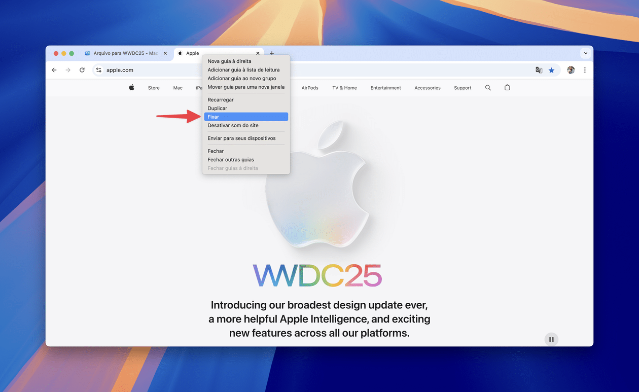This screenshot has width=639, height=392.
Task: Go back with the browser back arrow
Action: pos(54,70)
